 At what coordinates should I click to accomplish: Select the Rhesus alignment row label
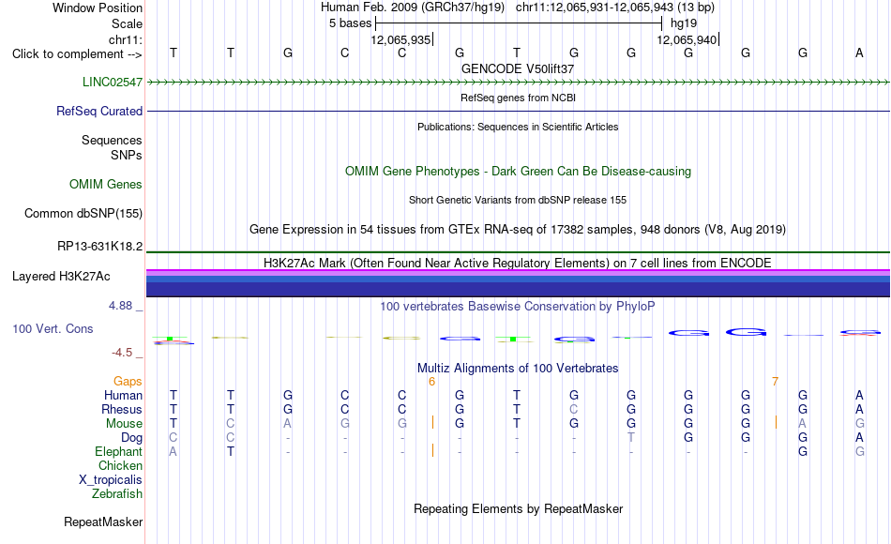122,410
